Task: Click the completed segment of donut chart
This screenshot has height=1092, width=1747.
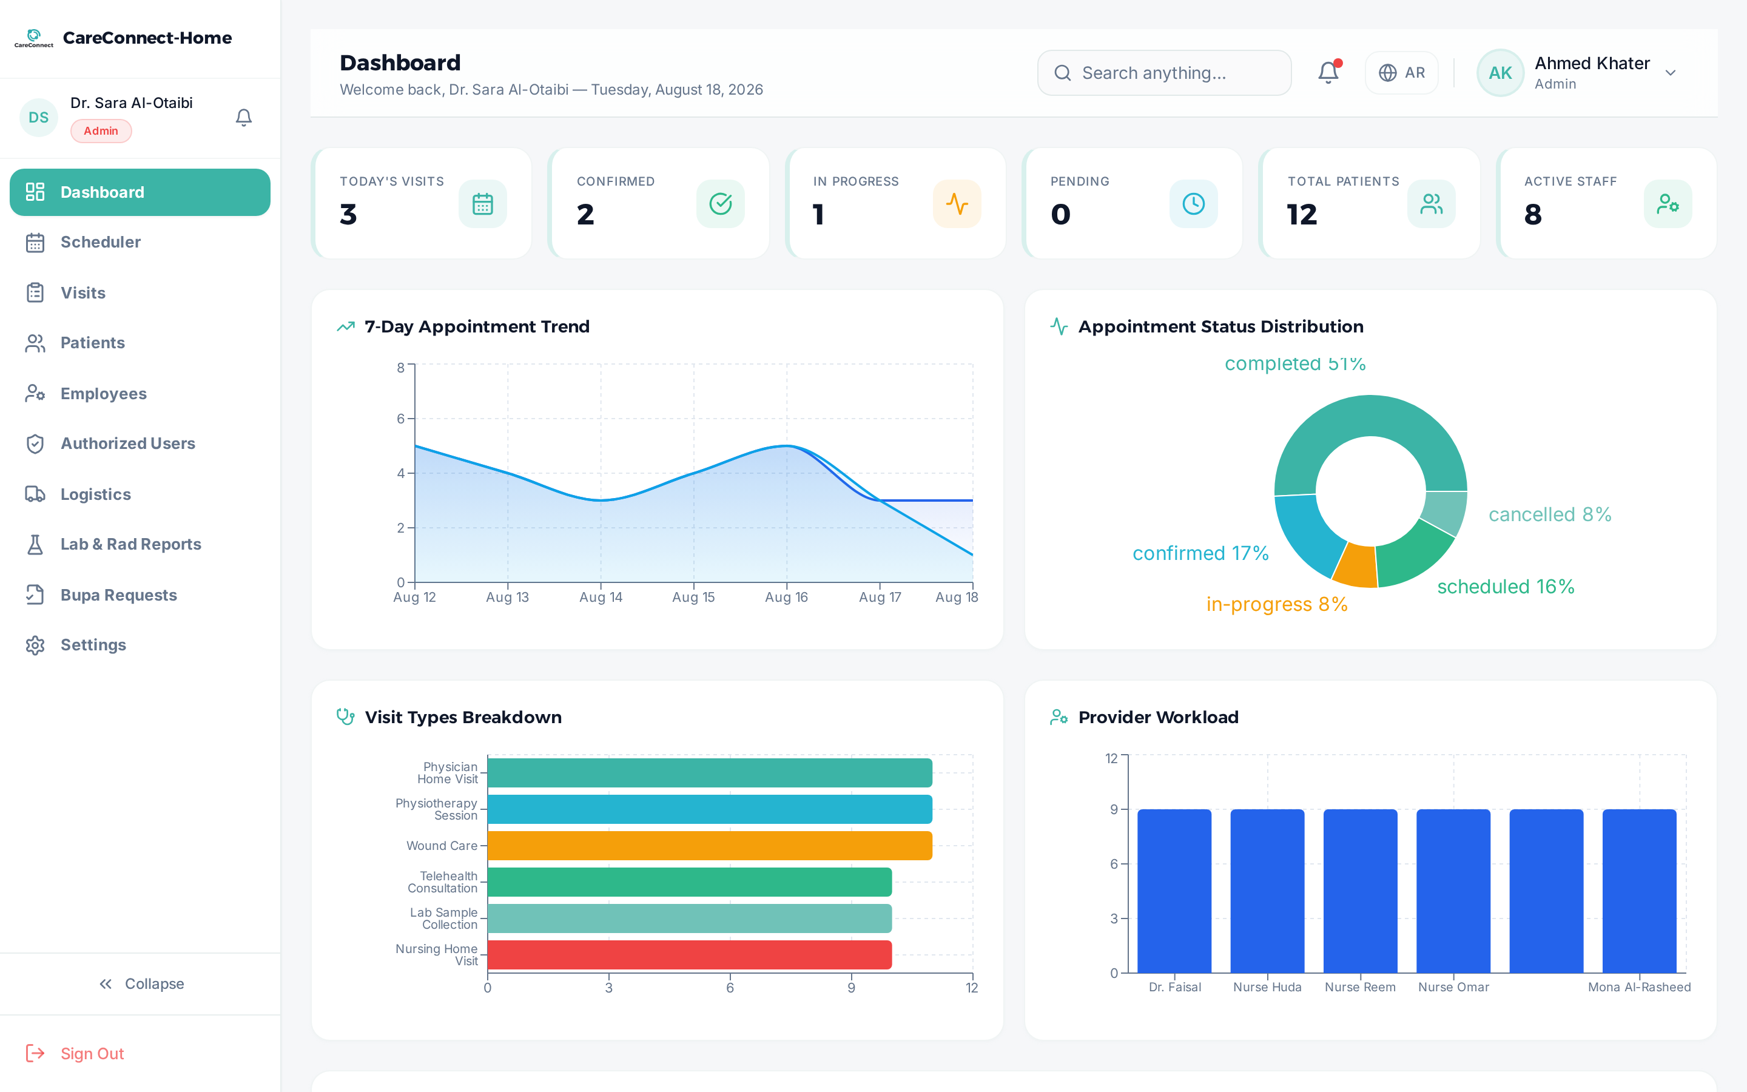Action: point(1370,417)
